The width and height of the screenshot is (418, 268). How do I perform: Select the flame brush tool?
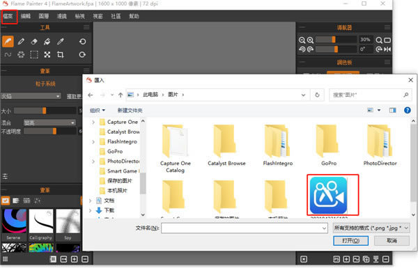point(8,41)
